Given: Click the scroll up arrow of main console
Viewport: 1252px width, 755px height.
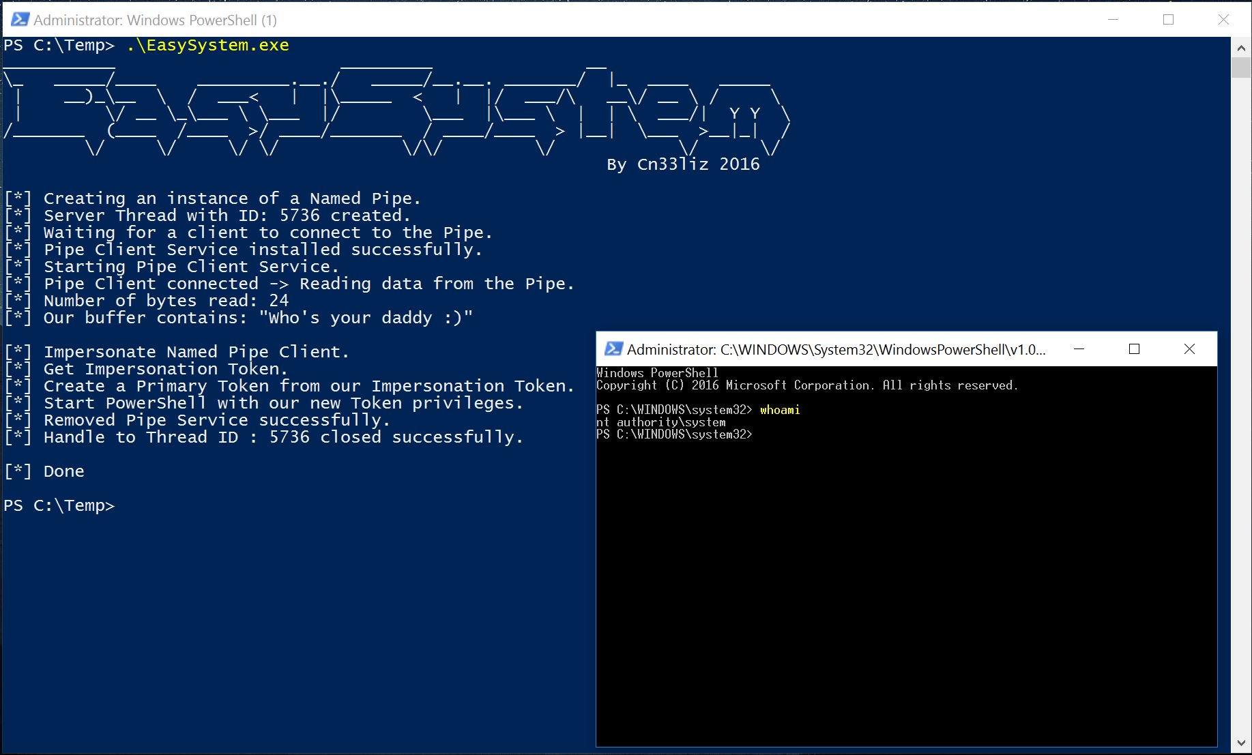Looking at the screenshot, I should point(1241,48).
